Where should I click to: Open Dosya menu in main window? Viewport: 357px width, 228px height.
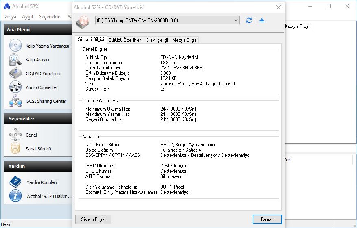coord(10,17)
